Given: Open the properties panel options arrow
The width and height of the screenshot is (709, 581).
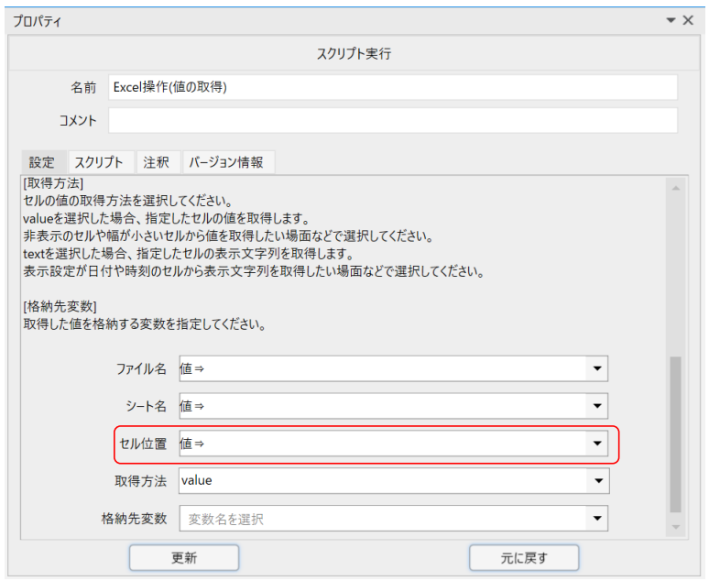Looking at the screenshot, I should click(x=671, y=20).
